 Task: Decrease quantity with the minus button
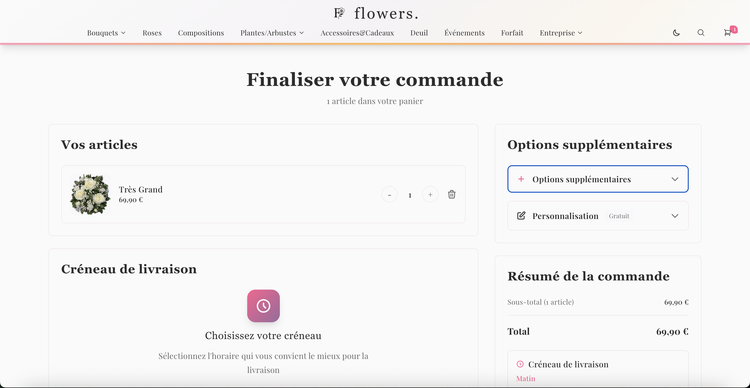[390, 195]
